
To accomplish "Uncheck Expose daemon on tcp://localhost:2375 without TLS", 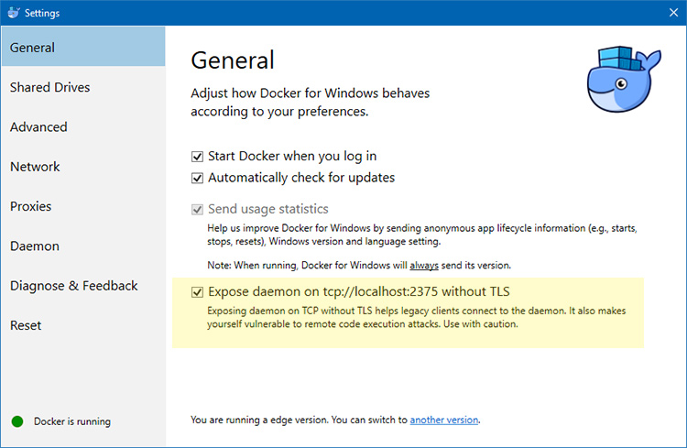I will click(197, 292).
